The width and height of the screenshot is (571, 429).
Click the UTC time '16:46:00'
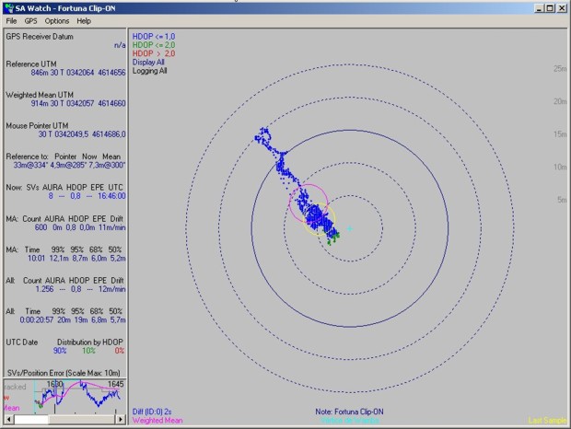(111, 196)
